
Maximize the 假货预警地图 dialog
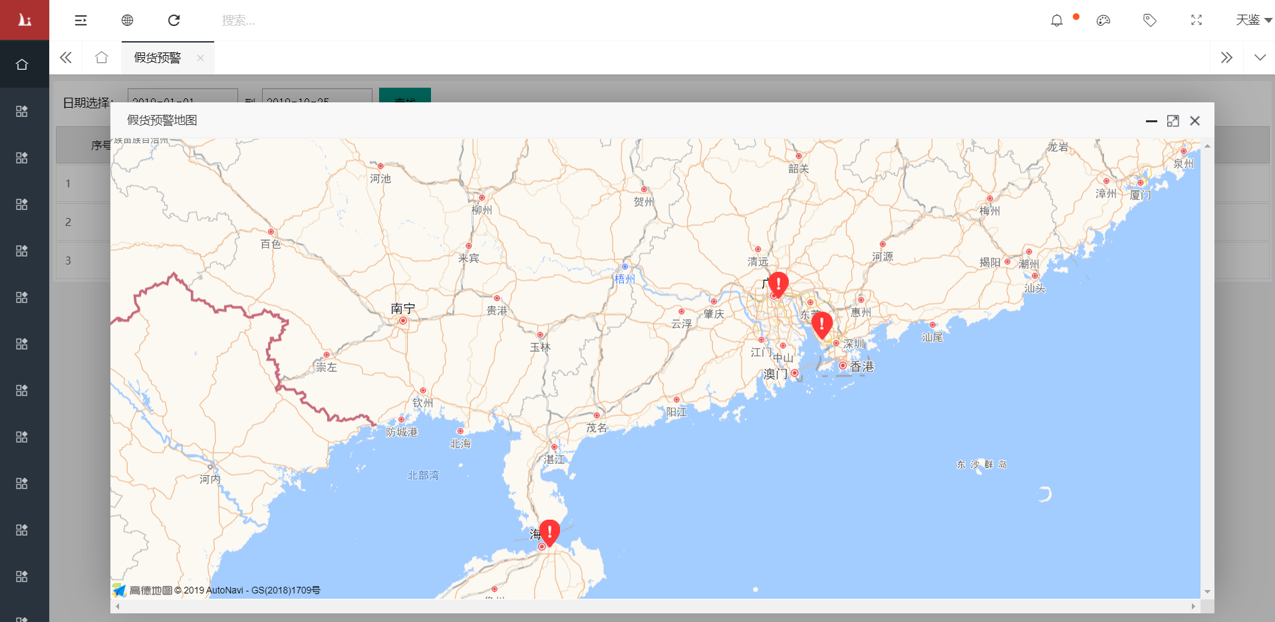(1173, 121)
